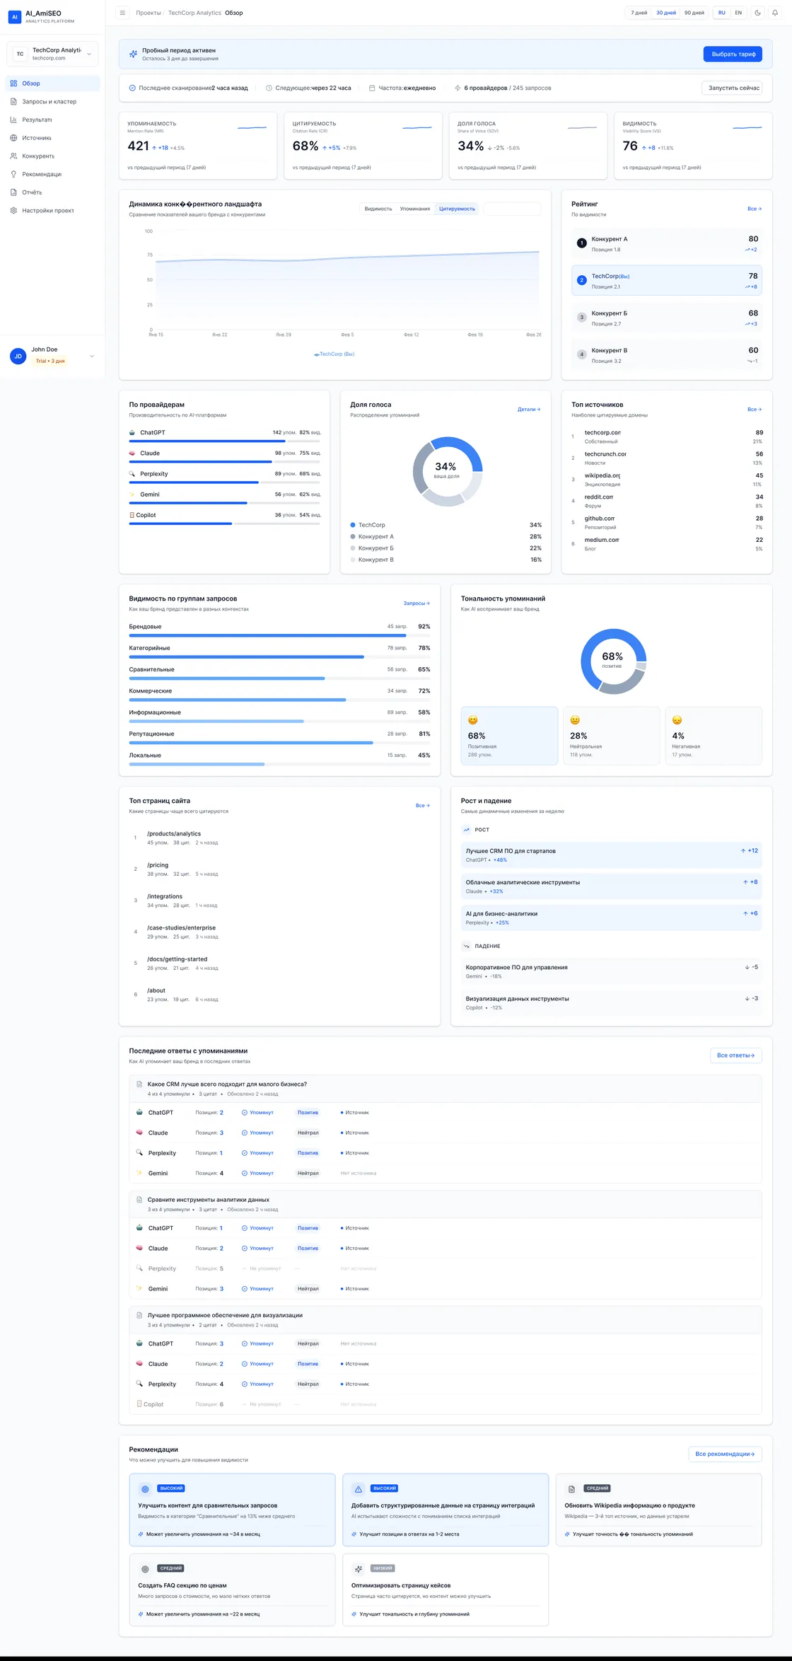Image resolution: width=792 pixels, height=1661 pixels.
Task: Go to Проекты in the breadcrumb
Action: point(148,13)
